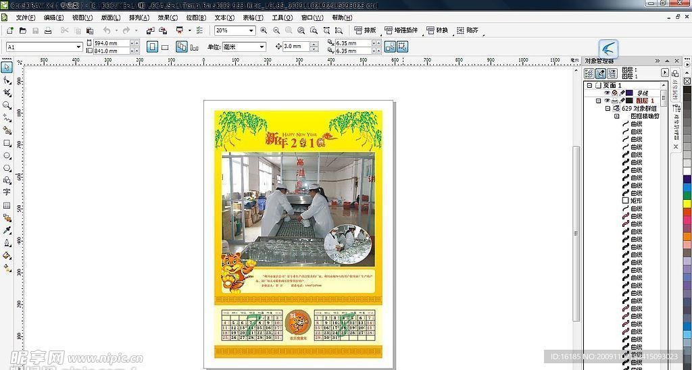Select the Zoom tool in the toolbox
Screen dimensions: 692x370
point(7,105)
